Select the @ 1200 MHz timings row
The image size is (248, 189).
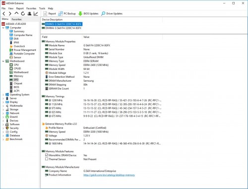pos(102,100)
